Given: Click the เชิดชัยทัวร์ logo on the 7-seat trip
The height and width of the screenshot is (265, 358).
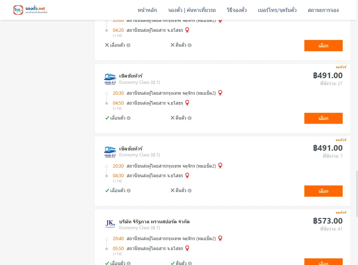Looking at the screenshot, I should tap(110, 152).
